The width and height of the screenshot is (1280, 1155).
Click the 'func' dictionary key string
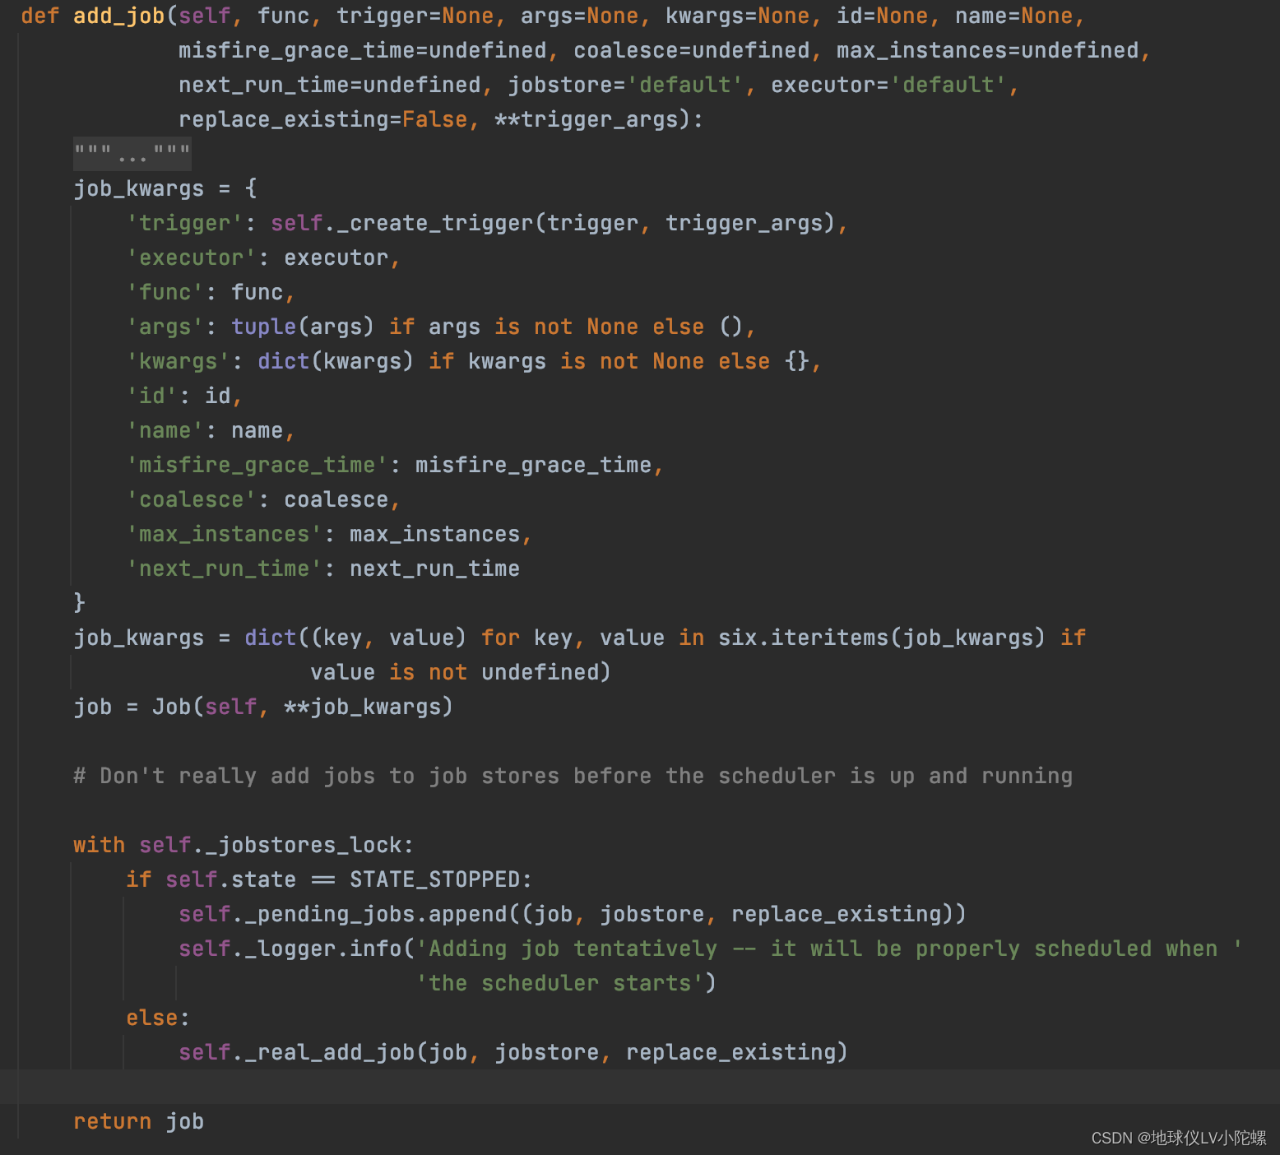click(165, 292)
